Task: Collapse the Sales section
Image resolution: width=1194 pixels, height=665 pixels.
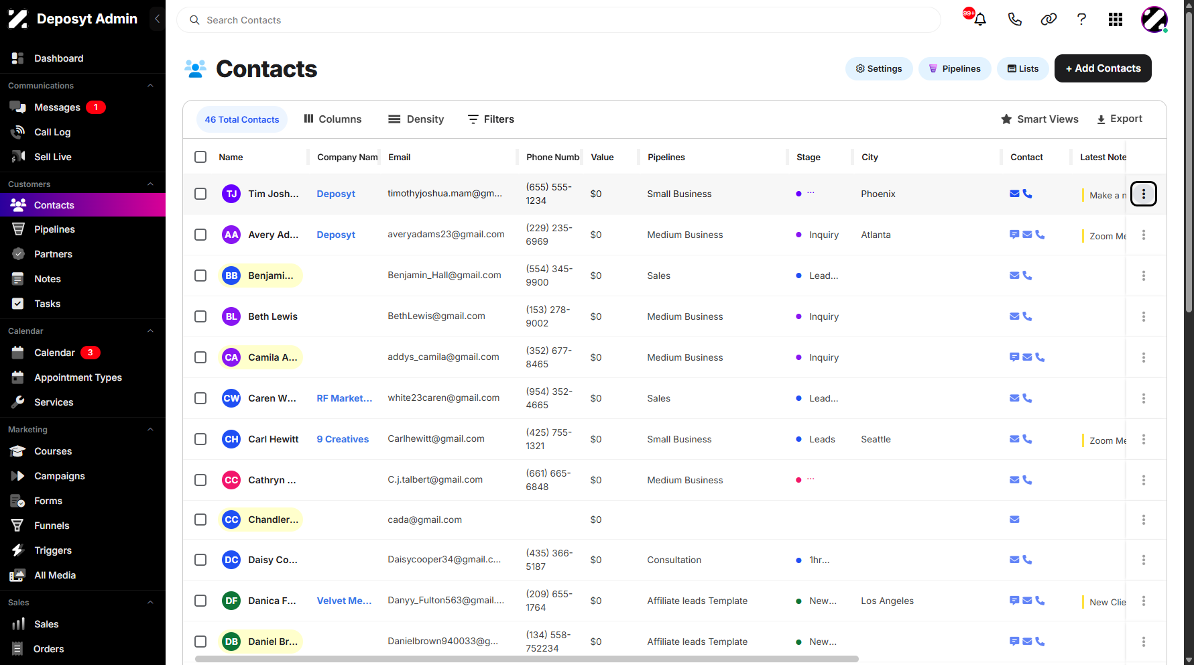Action: point(150,603)
